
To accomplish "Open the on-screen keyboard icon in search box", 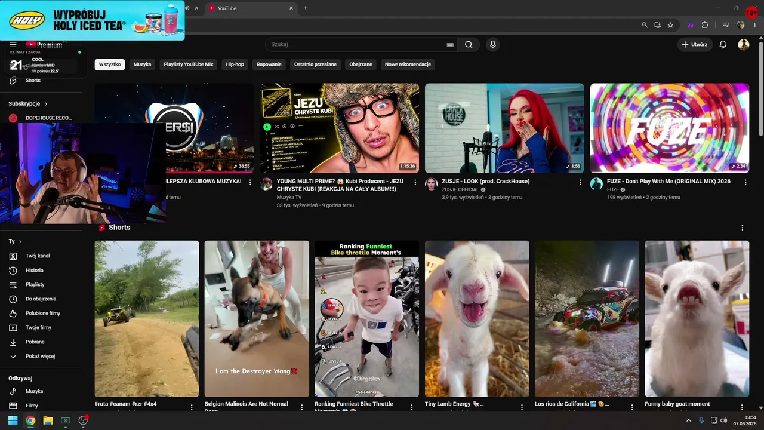I will pos(450,44).
